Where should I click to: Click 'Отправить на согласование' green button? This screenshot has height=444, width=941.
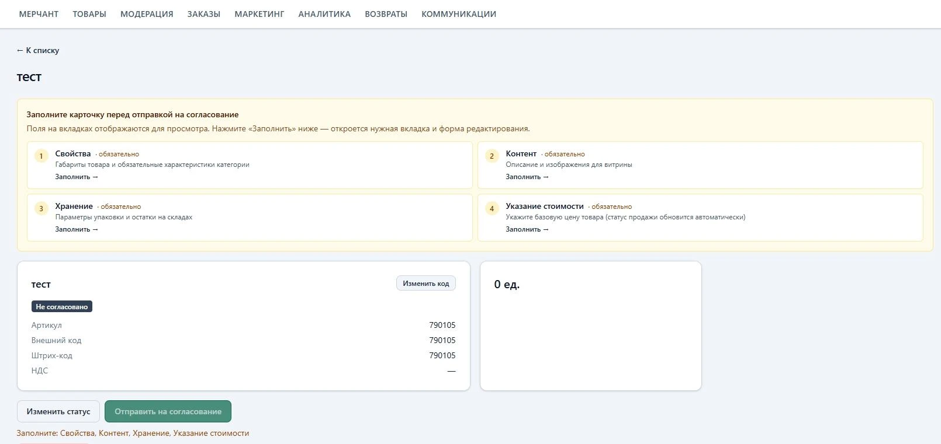[x=168, y=411]
